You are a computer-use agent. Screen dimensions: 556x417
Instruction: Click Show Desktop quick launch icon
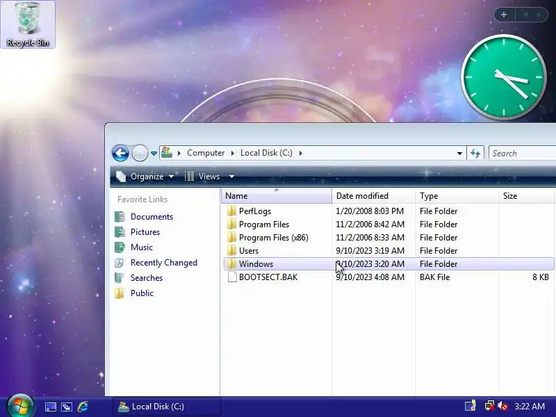pos(50,407)
